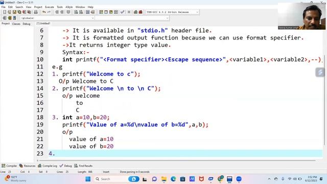Viewport: 327px width, 184px height.
Task: Click the Stop execution X icon
Action: (129, 12)
